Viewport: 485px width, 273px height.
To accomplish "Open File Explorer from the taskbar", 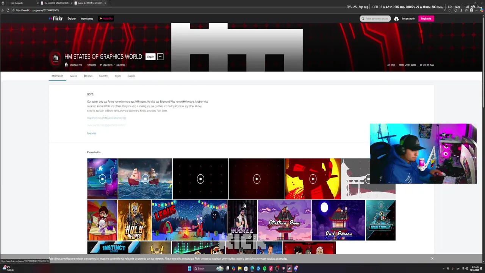I will click(x=240, y=268).
